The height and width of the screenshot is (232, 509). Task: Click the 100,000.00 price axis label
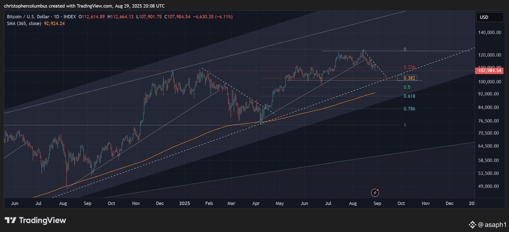pos(490,82)
